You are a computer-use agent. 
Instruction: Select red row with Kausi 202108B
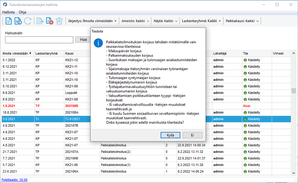click(146, 106)
